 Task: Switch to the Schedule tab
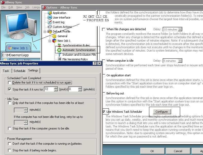(x=20, y=71)
